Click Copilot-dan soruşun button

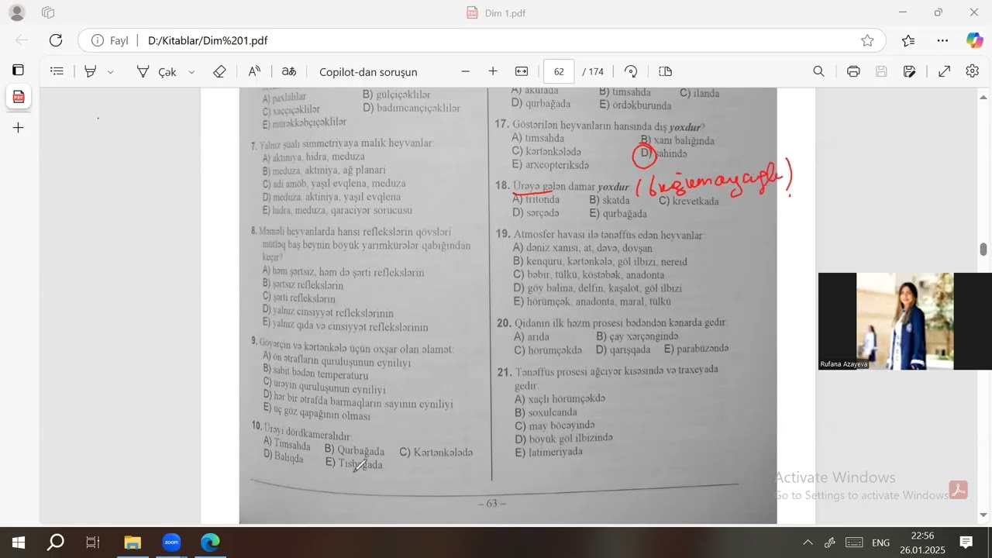tap(368, 71)
